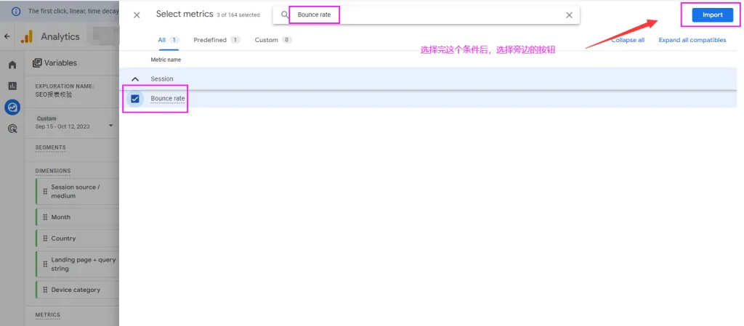
Task: Select the Month dimension
Action: [77, 217]
